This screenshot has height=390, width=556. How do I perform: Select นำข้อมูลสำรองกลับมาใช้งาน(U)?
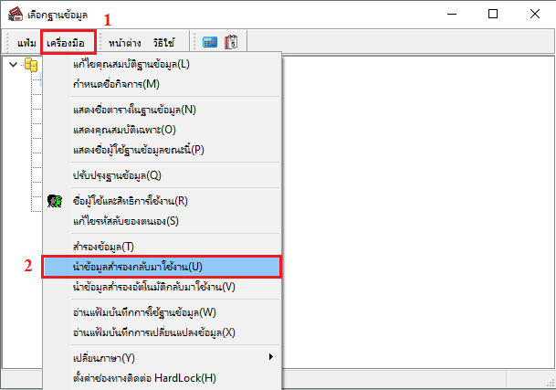tap(137, 267)
